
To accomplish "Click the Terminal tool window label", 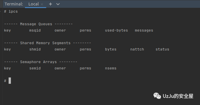I will (14, 4).
